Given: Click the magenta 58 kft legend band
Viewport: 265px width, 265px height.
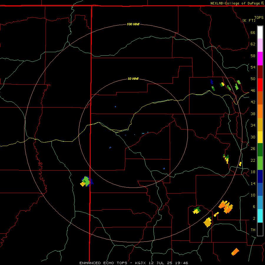Looking at the screenshot, I should [x=260, y=59].
